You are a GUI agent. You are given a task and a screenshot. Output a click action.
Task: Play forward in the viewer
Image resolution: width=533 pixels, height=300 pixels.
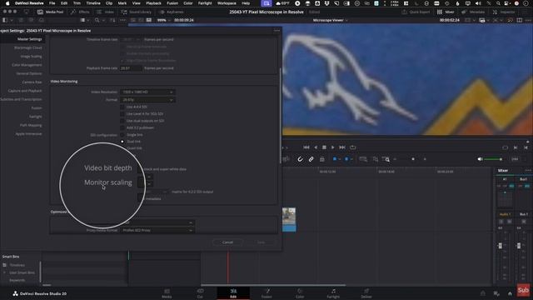[x=333, y=147]
